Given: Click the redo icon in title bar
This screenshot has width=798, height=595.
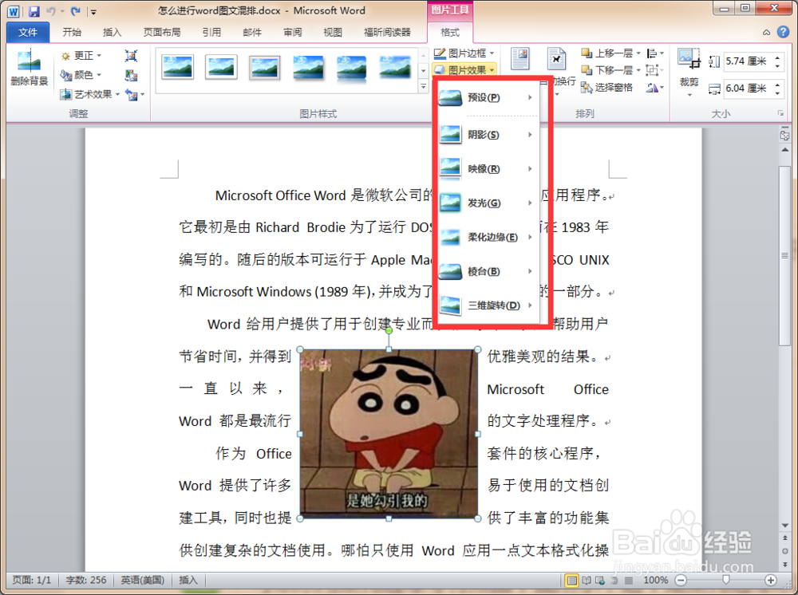Looking at the screenshot, I should (x=76, y=10).
